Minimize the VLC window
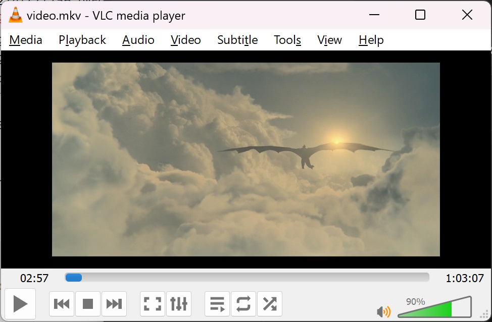Image resolution: width=492 pixels, height=322 pixels. click(x=374, y=15)
